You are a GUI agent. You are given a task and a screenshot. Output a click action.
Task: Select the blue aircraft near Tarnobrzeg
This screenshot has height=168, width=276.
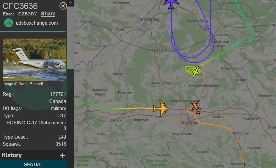click(x=171, y=4)
